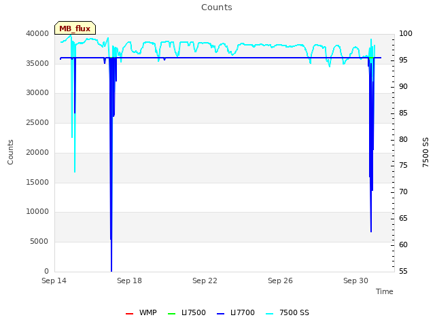Click the 90 value on right axis
This screenshot has height=326, width=435.
[x=403, y=86]
